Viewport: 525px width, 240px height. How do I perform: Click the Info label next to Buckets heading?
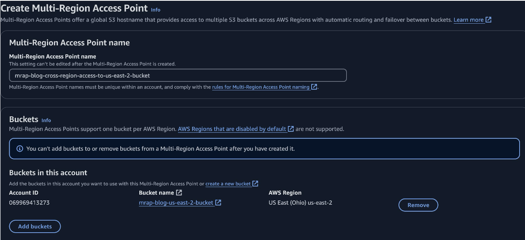click(46, 120)
